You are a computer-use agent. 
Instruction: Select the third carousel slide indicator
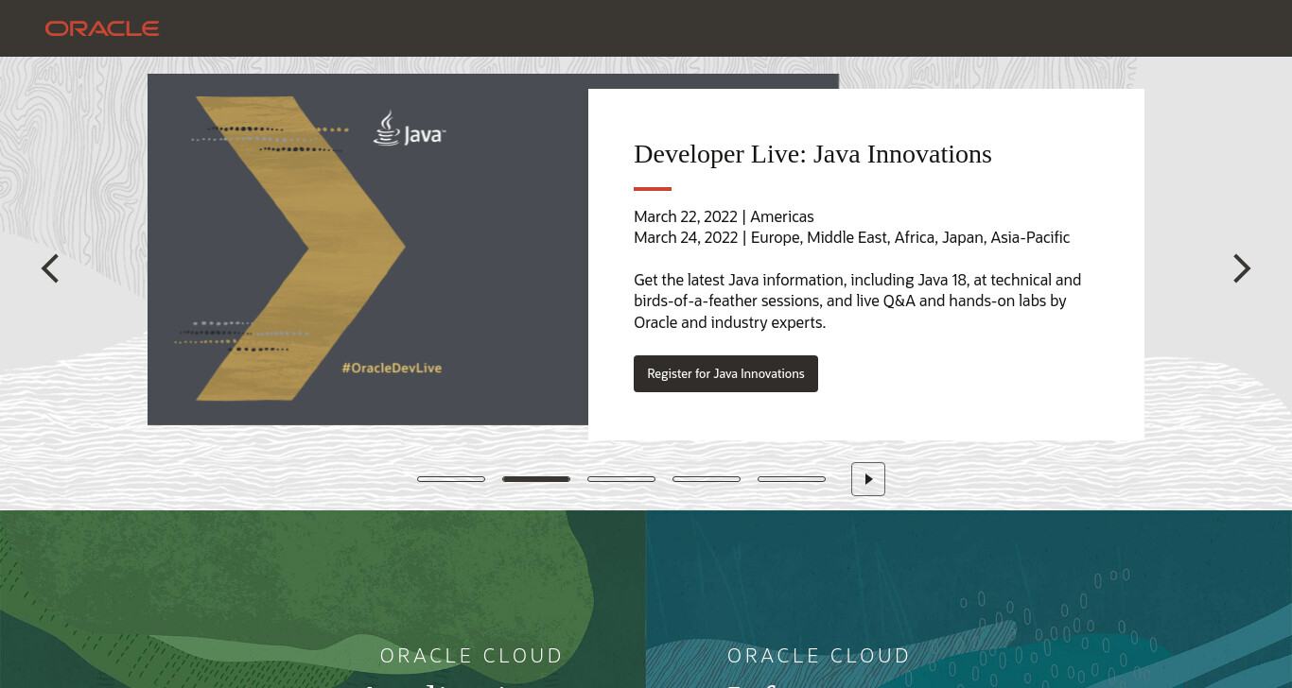[621, 479]
